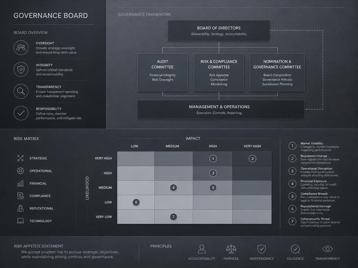Select the Compliance document icon
358x268 pixels.
click(x=20, y=196)
